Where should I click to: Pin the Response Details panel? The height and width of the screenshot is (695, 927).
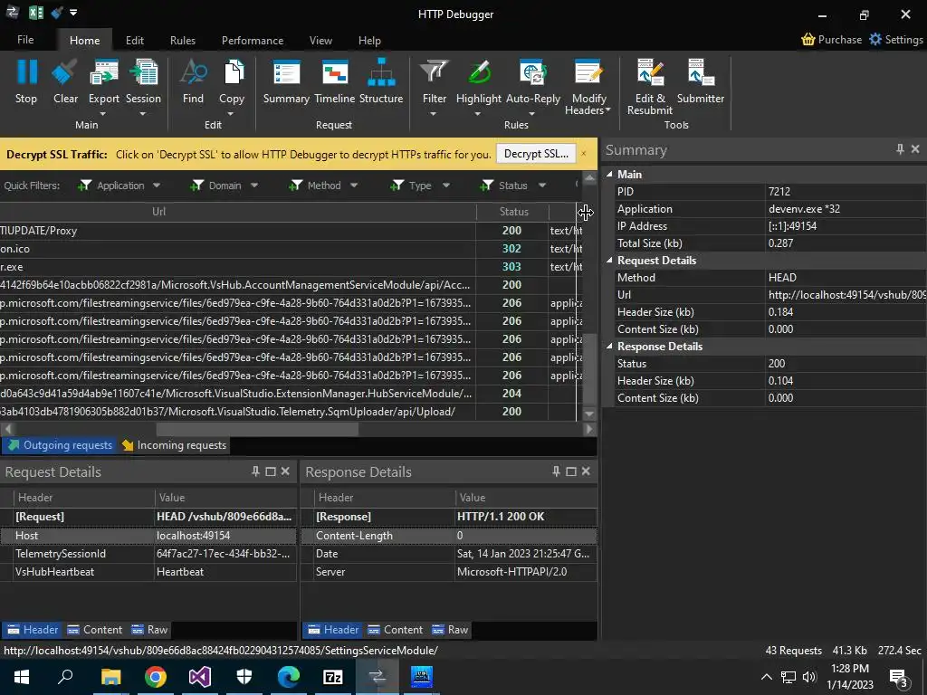click(556, 471)
